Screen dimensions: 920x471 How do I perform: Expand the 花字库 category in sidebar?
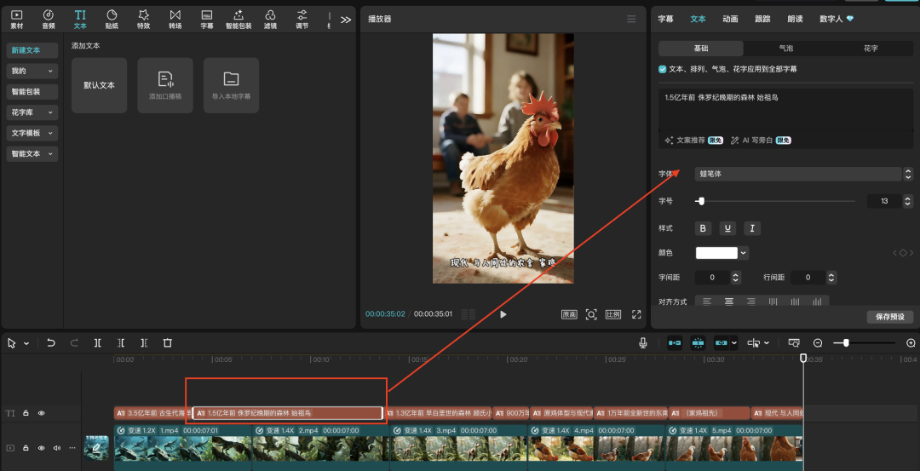coord(32,112)
